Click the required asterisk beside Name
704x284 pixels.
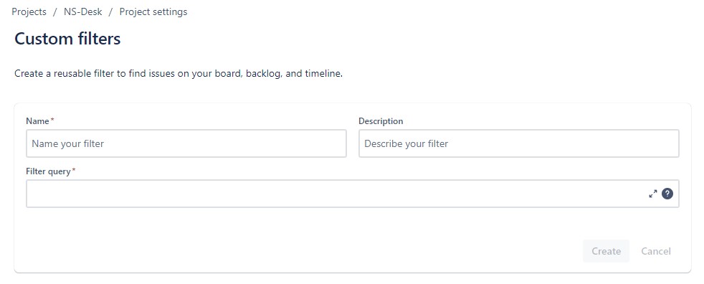[52, 120]
